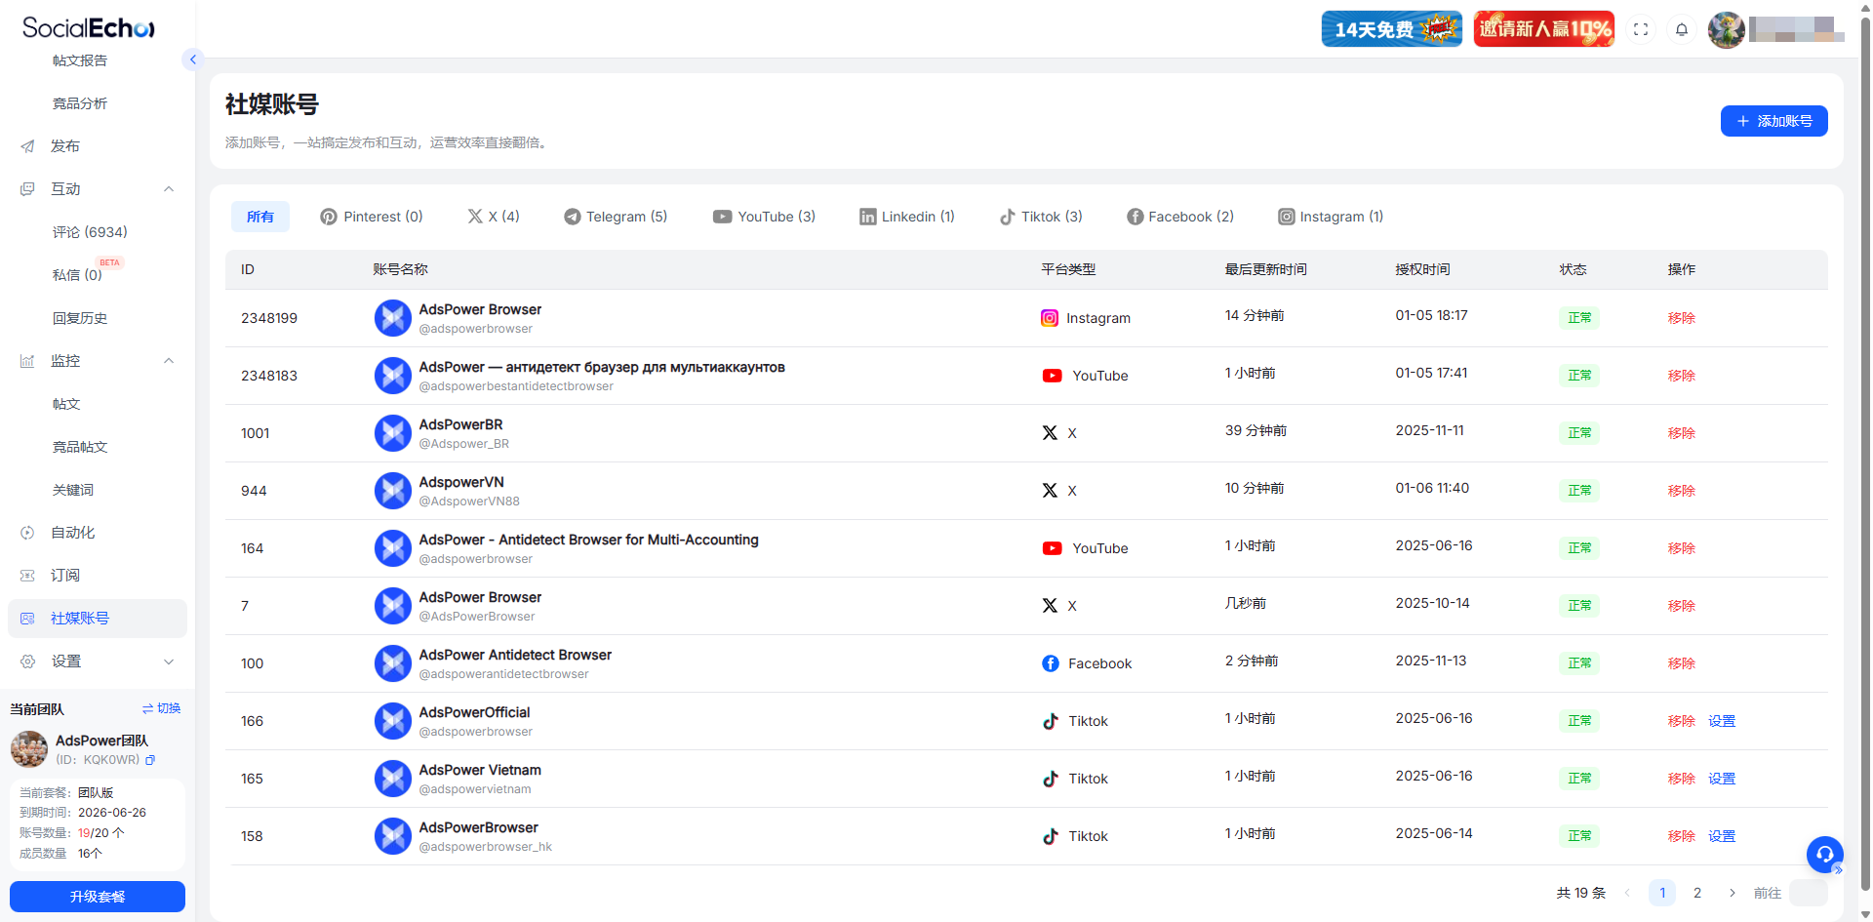Copy the team ID KQKOWR
Viewport: 1873px width, 922px height.
pos(150,760)
